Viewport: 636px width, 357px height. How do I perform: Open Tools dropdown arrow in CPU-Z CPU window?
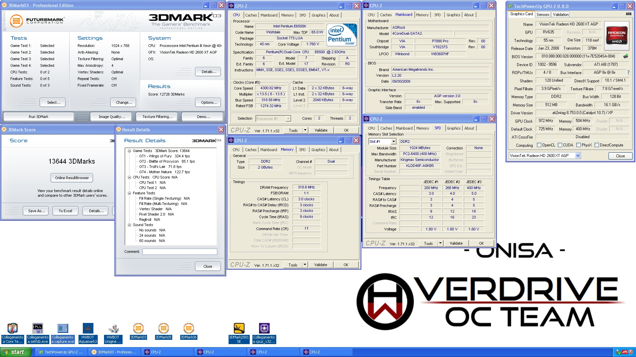click(305, 130)
